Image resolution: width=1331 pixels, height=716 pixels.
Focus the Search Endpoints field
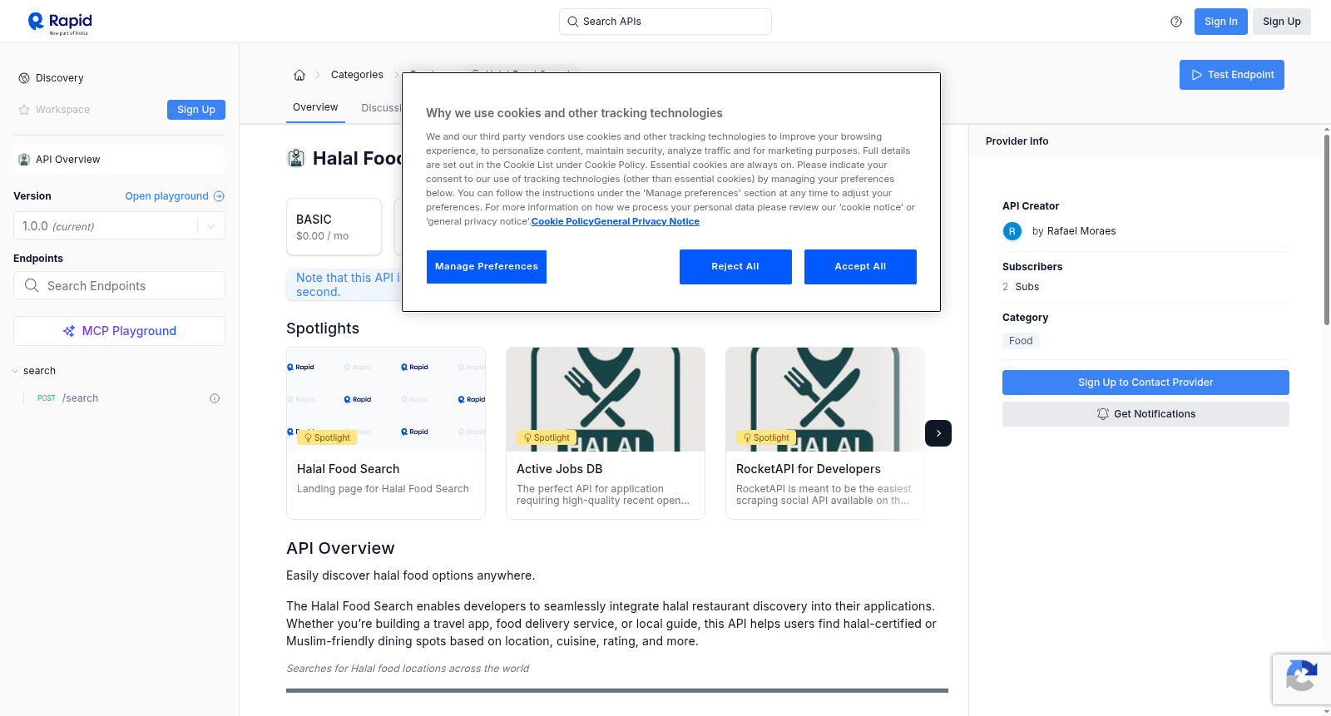(119, 285)
